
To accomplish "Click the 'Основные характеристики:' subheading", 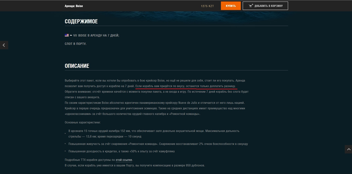I will point(83,123).
